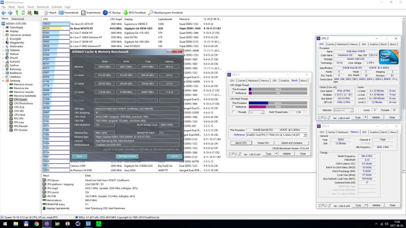Launch PC Backup from the toolbar

pyautogui.click(x=112, y=13)
